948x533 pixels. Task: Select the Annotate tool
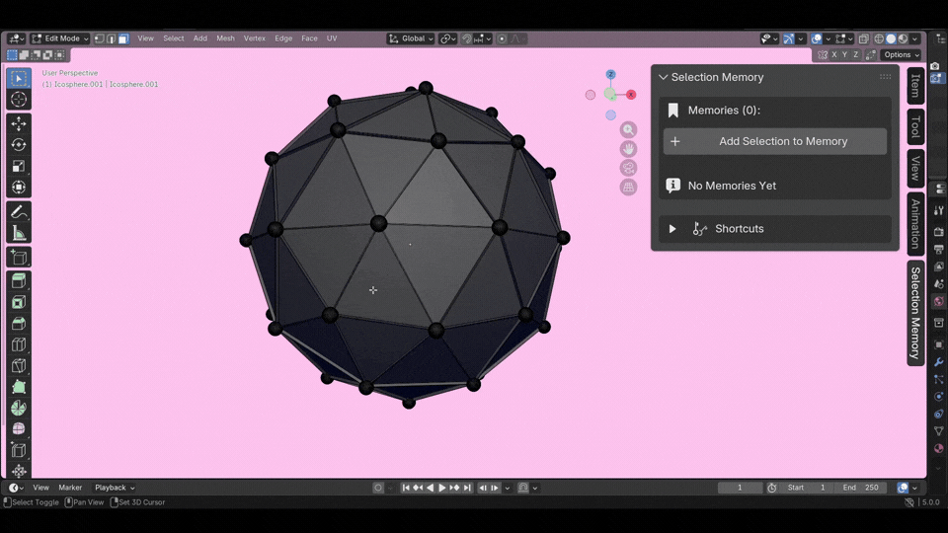tap(19, 212)
